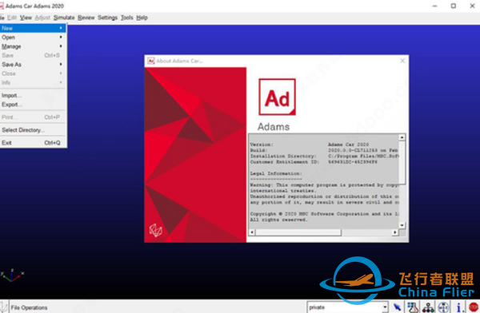Open the Help menu

click(142, 18)
